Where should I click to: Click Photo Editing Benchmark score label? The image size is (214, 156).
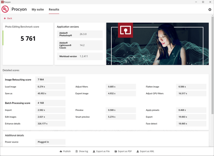click(x=22, y=27)
